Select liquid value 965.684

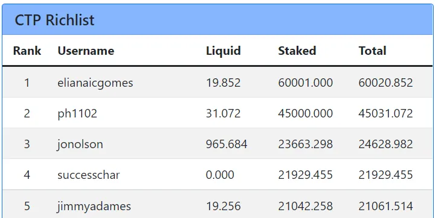click(x=227, y=145)
